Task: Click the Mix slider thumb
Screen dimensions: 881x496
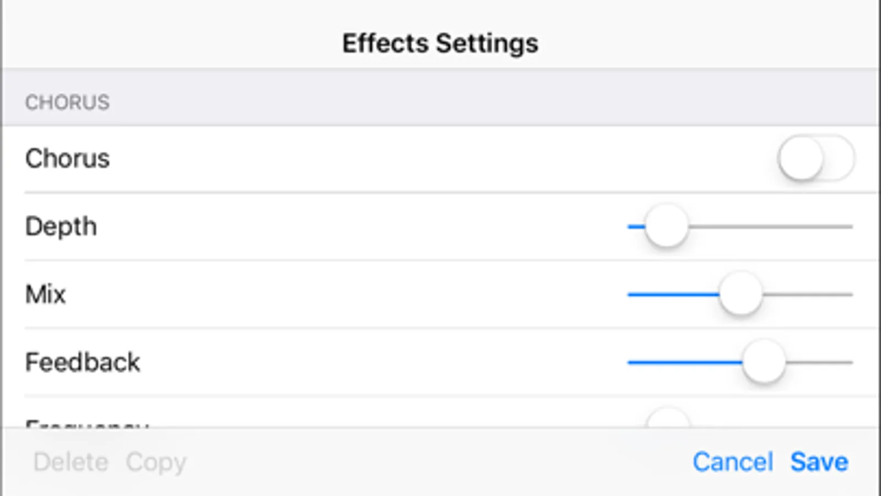Action: click(741, 294)
